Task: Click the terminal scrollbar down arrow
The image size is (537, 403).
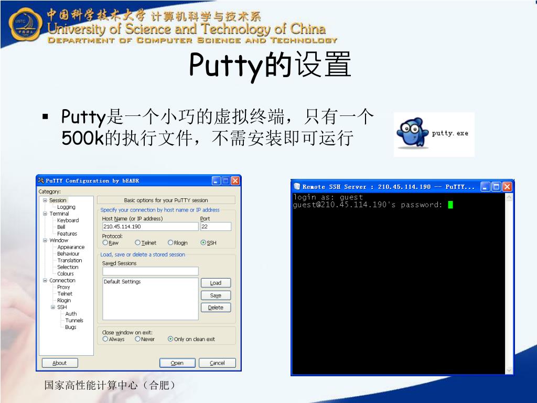Action: point(509,370)
